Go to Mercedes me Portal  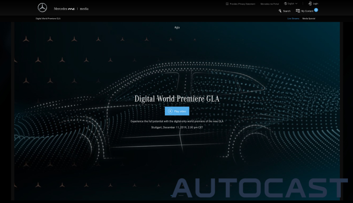pos(269,4)
